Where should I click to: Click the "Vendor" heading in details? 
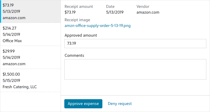pyautogui.click(x=143, y=6)
